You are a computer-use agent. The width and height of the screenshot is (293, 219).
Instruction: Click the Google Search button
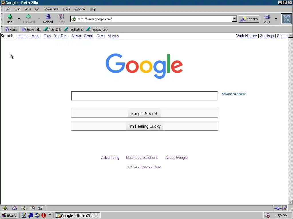[x=144, y=113]
